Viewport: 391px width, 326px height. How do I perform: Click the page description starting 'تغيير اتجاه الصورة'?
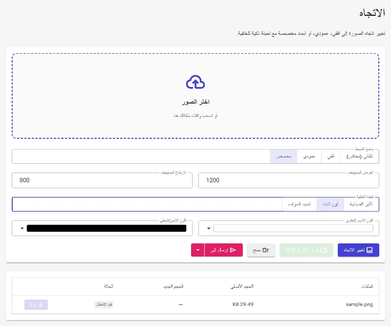tap(311, 33)
